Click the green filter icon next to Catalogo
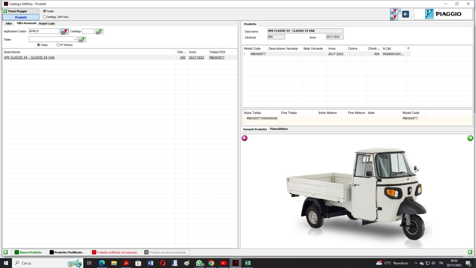 [x=99, y=32]
